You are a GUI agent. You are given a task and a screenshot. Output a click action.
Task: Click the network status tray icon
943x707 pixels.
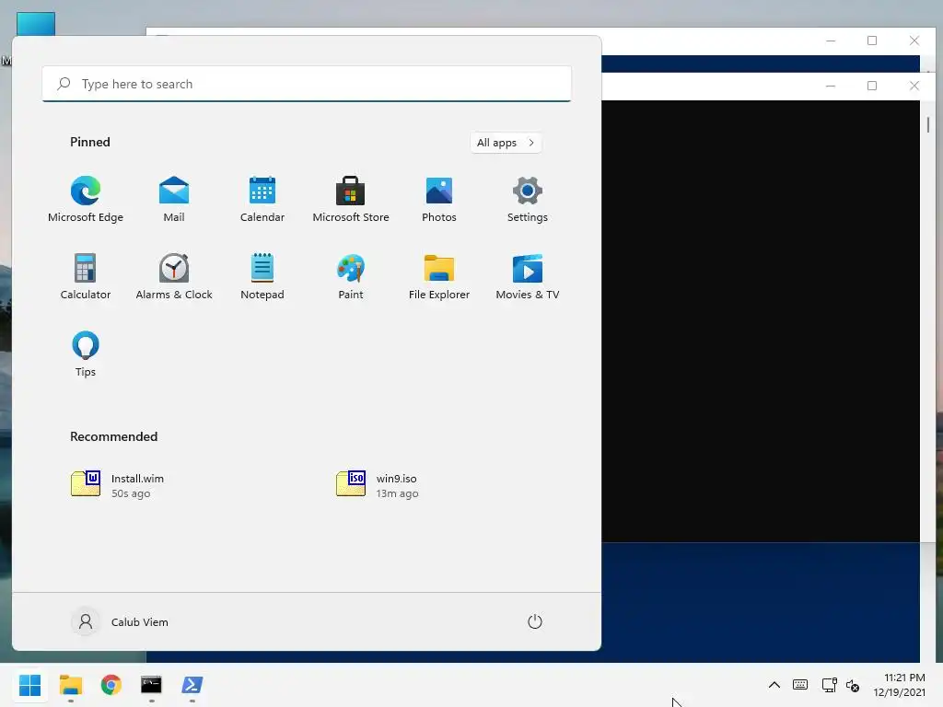[x=830, y=685]
